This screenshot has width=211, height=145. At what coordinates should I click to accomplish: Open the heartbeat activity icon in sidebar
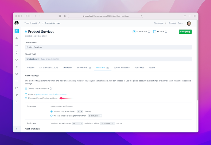coord(17,45)
